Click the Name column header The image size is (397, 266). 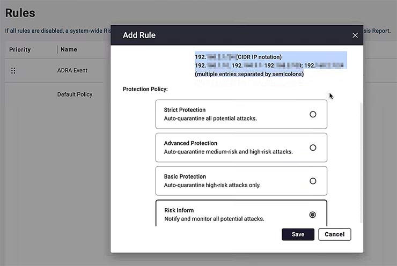point(69,50)
